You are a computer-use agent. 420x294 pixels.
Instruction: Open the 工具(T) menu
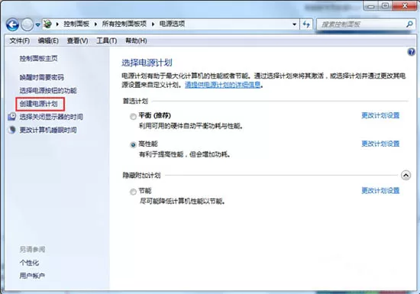click(x=107, y=40)
